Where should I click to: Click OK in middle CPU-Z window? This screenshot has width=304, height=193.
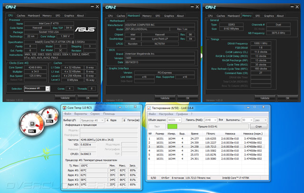pos(188,98)
